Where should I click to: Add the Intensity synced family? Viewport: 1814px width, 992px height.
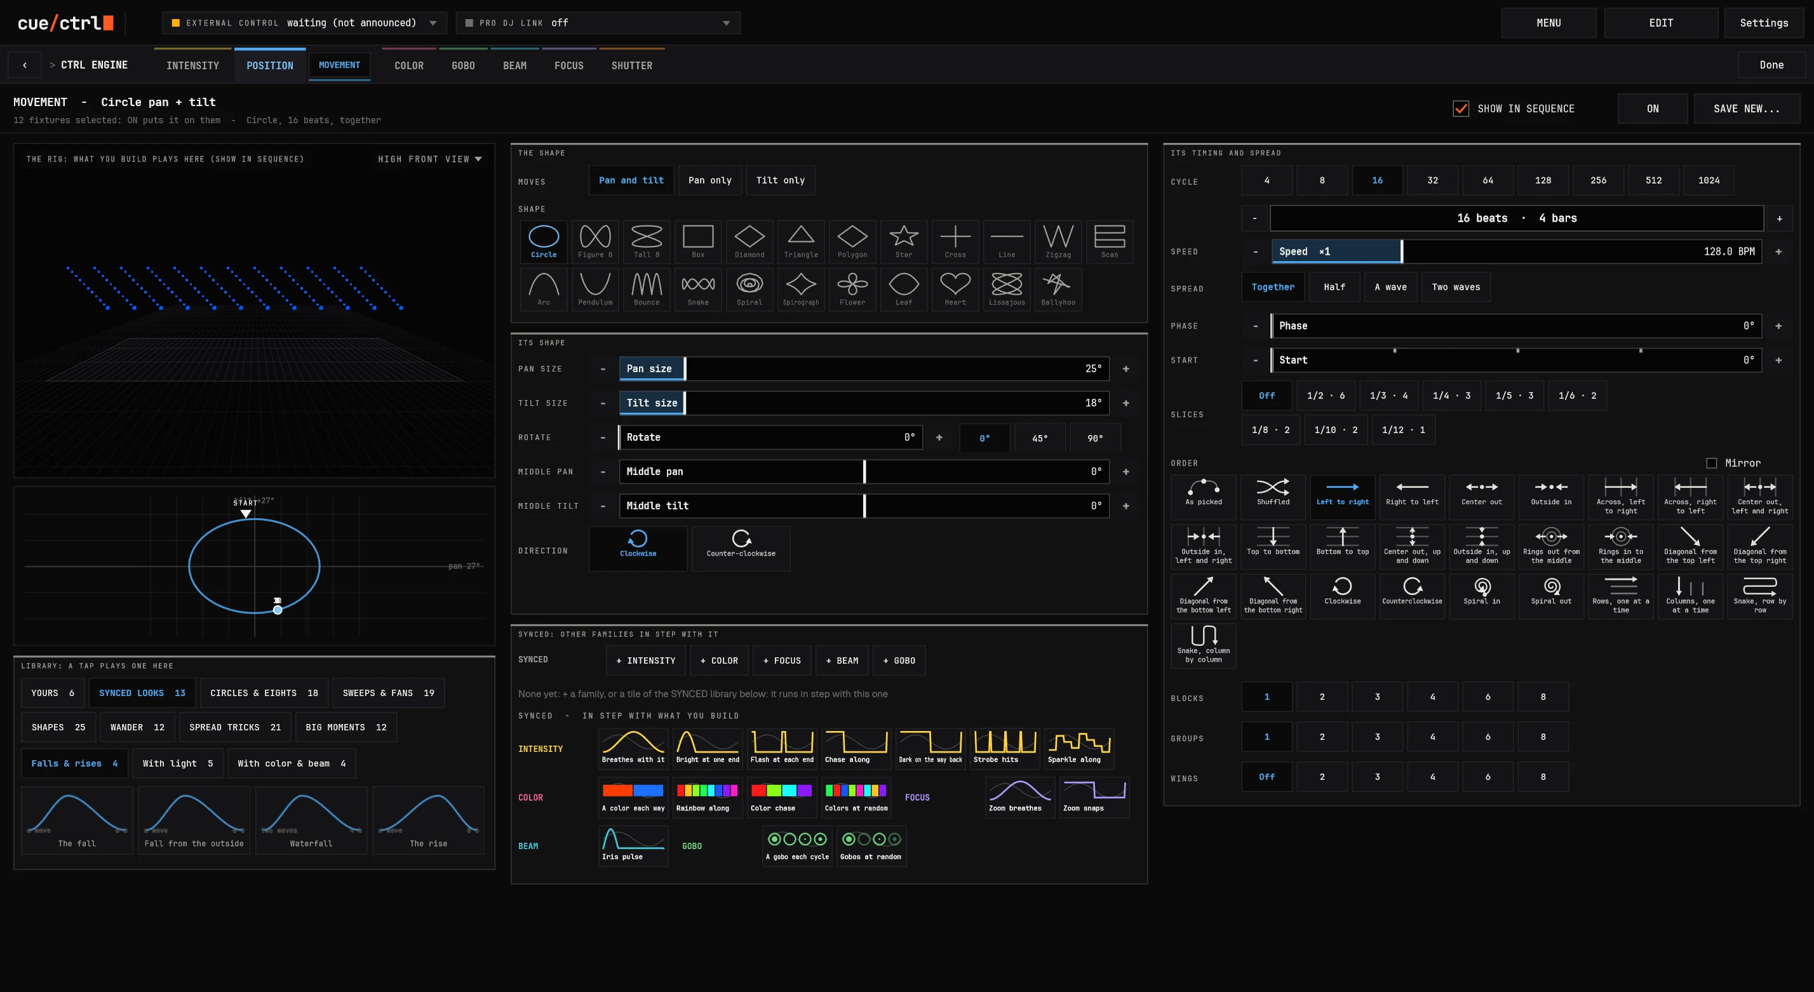(645, 660)
